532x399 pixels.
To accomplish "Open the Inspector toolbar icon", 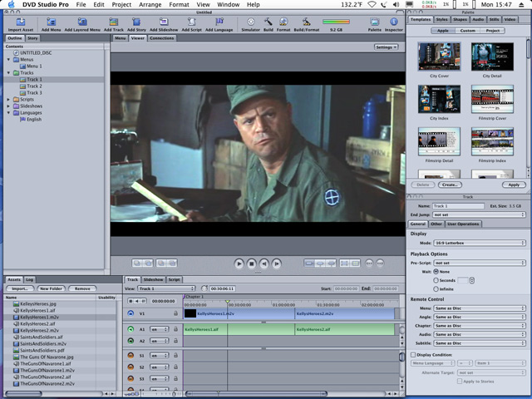I will [x=394, y=22].
